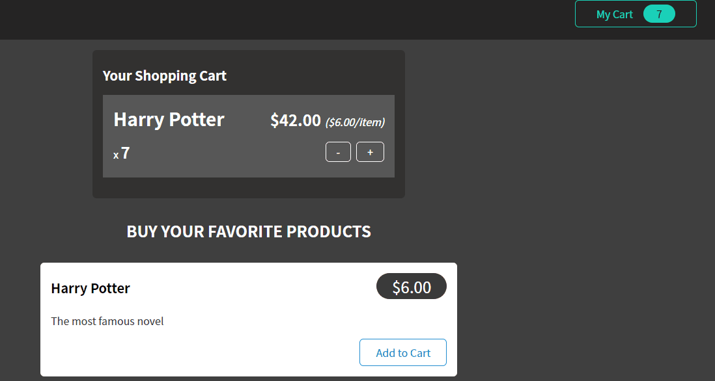Click the $42.00 cart total price
The width and height of the screenshot is (715, 381).
click(x=296, y=120)
